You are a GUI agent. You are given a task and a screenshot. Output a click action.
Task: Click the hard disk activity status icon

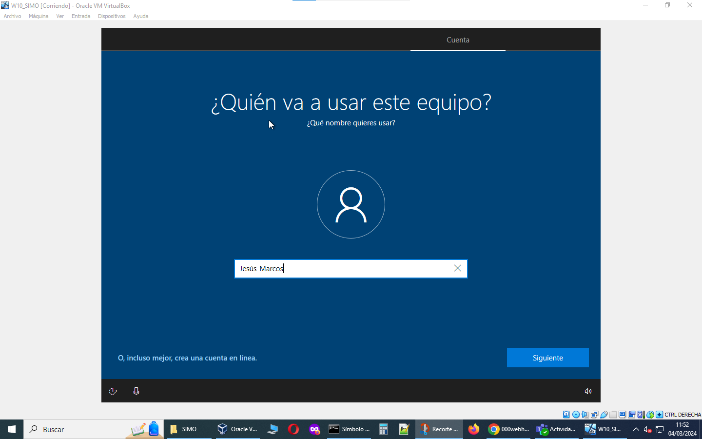pos(566,415)
